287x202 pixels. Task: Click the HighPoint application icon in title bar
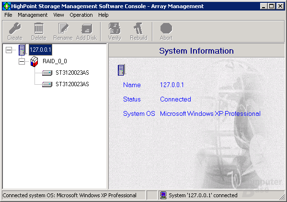7,6
